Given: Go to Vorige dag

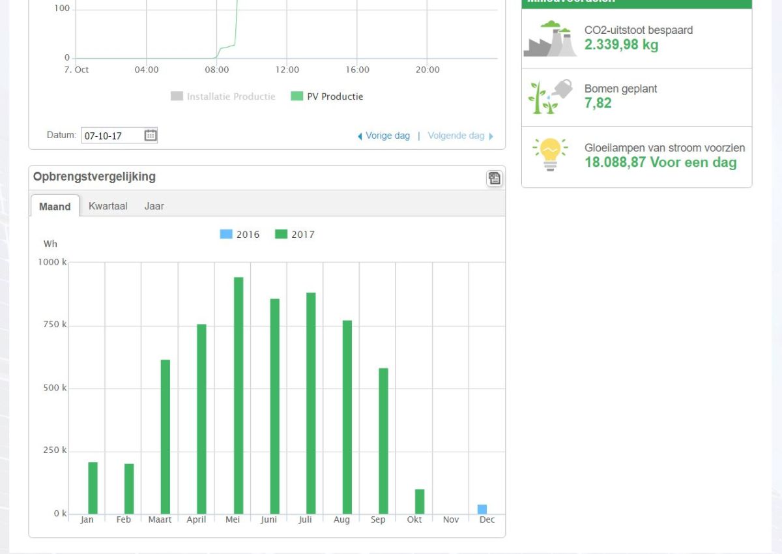Looking at the screenshot, I should click(388, 136).
